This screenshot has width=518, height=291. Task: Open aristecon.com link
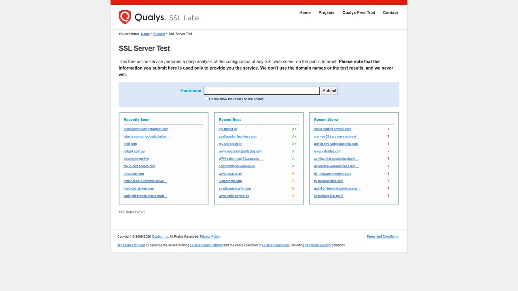pyautogui.click(x=134, y=174)
